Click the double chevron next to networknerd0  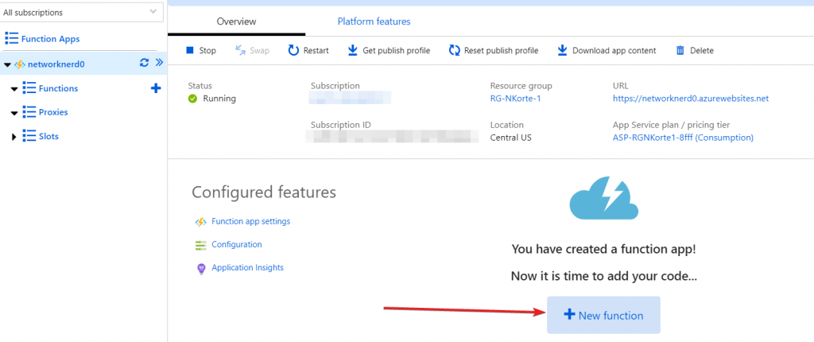[159, 63]
